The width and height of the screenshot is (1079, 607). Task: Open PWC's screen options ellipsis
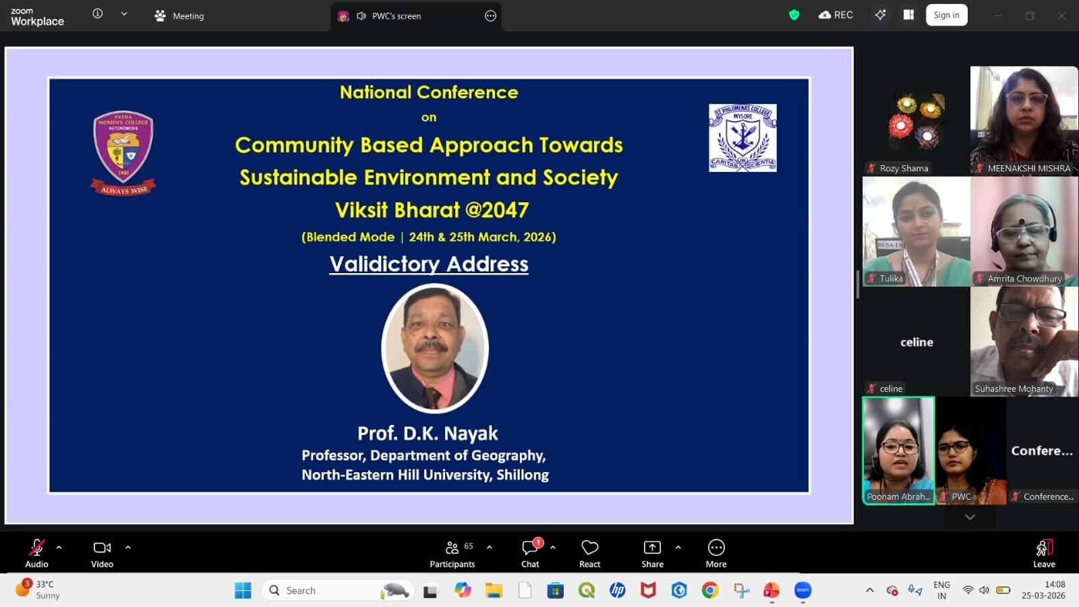[490, 16]
